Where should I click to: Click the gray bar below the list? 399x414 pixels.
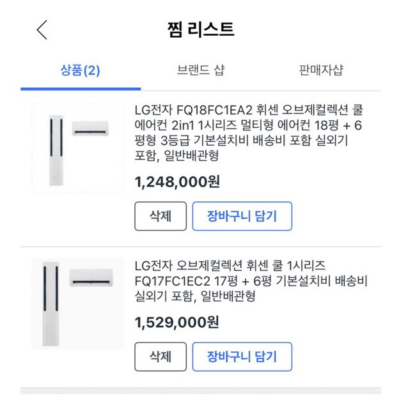[x=199, y=390]
